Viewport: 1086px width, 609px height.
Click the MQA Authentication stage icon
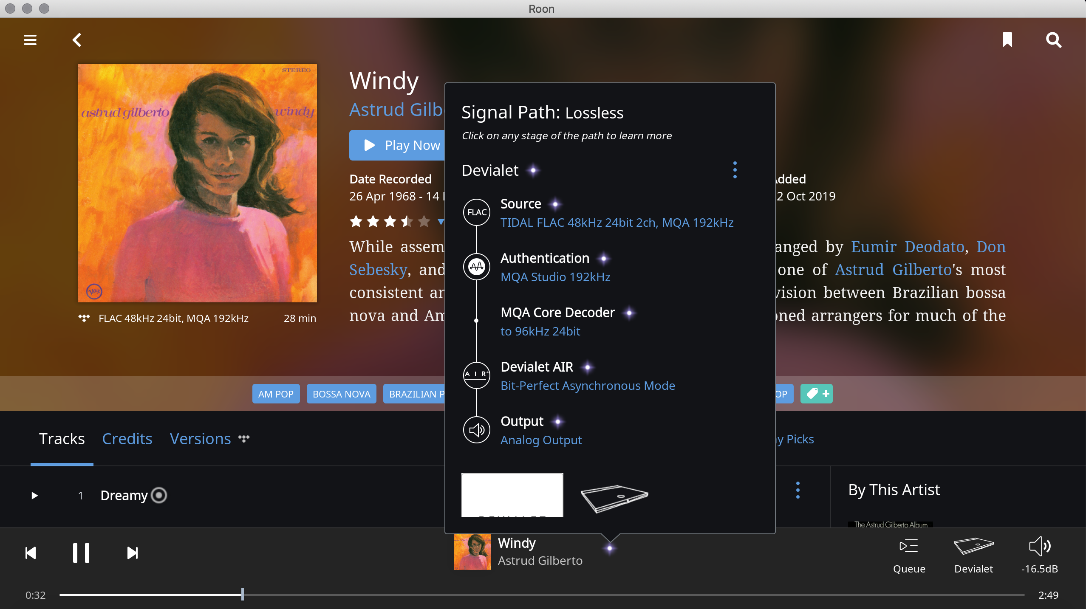tap(476, 267)
